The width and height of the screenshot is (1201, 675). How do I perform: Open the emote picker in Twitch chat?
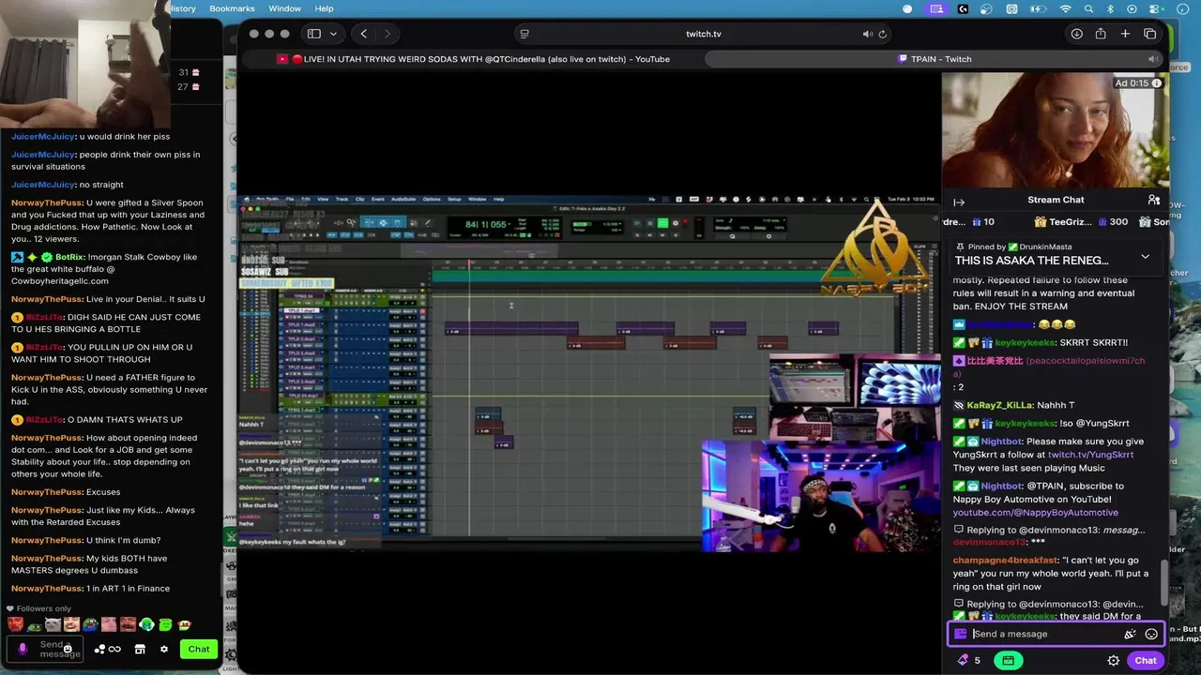click(1151, 634)
